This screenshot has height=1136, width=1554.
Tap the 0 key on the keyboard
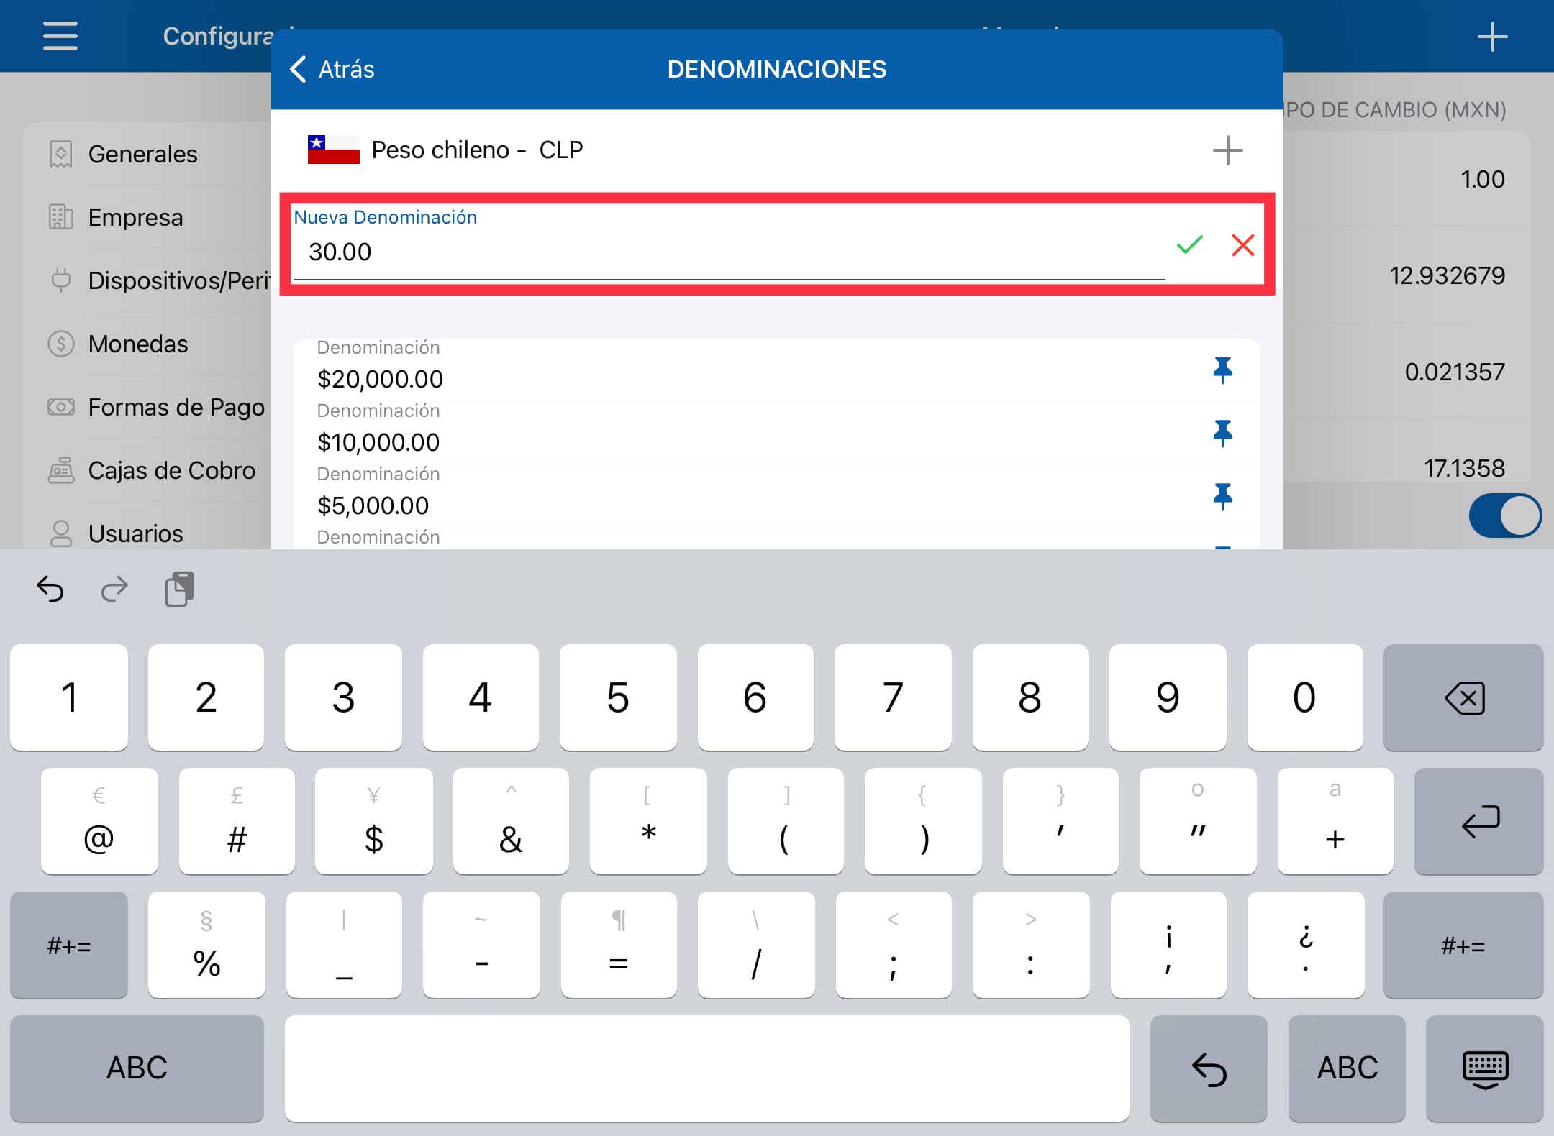pos(1304,697)
